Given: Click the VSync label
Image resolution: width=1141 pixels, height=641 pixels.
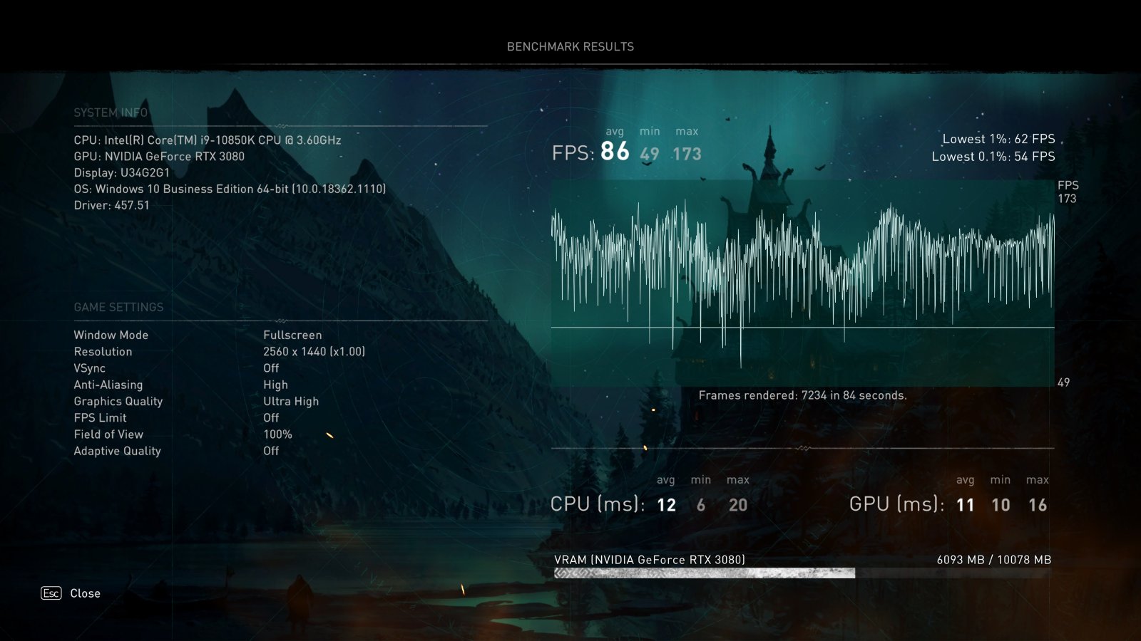Looking at the screenshot, I should [90, 368].
